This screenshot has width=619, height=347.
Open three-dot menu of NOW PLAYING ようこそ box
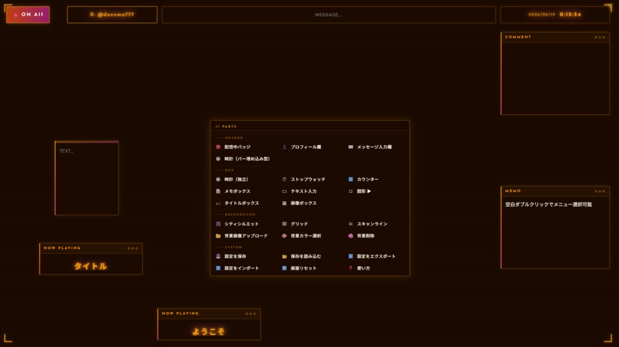pyautogui.click(x=251, y=314)
